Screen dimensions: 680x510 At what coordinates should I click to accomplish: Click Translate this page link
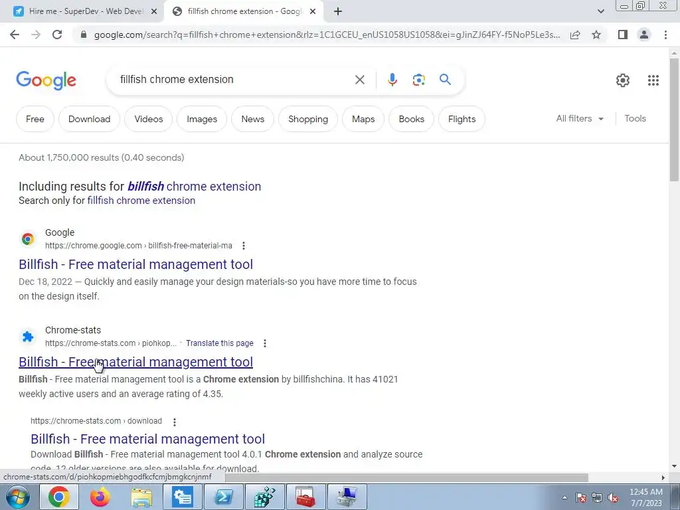pyautogui.click(x=219, y=343)
